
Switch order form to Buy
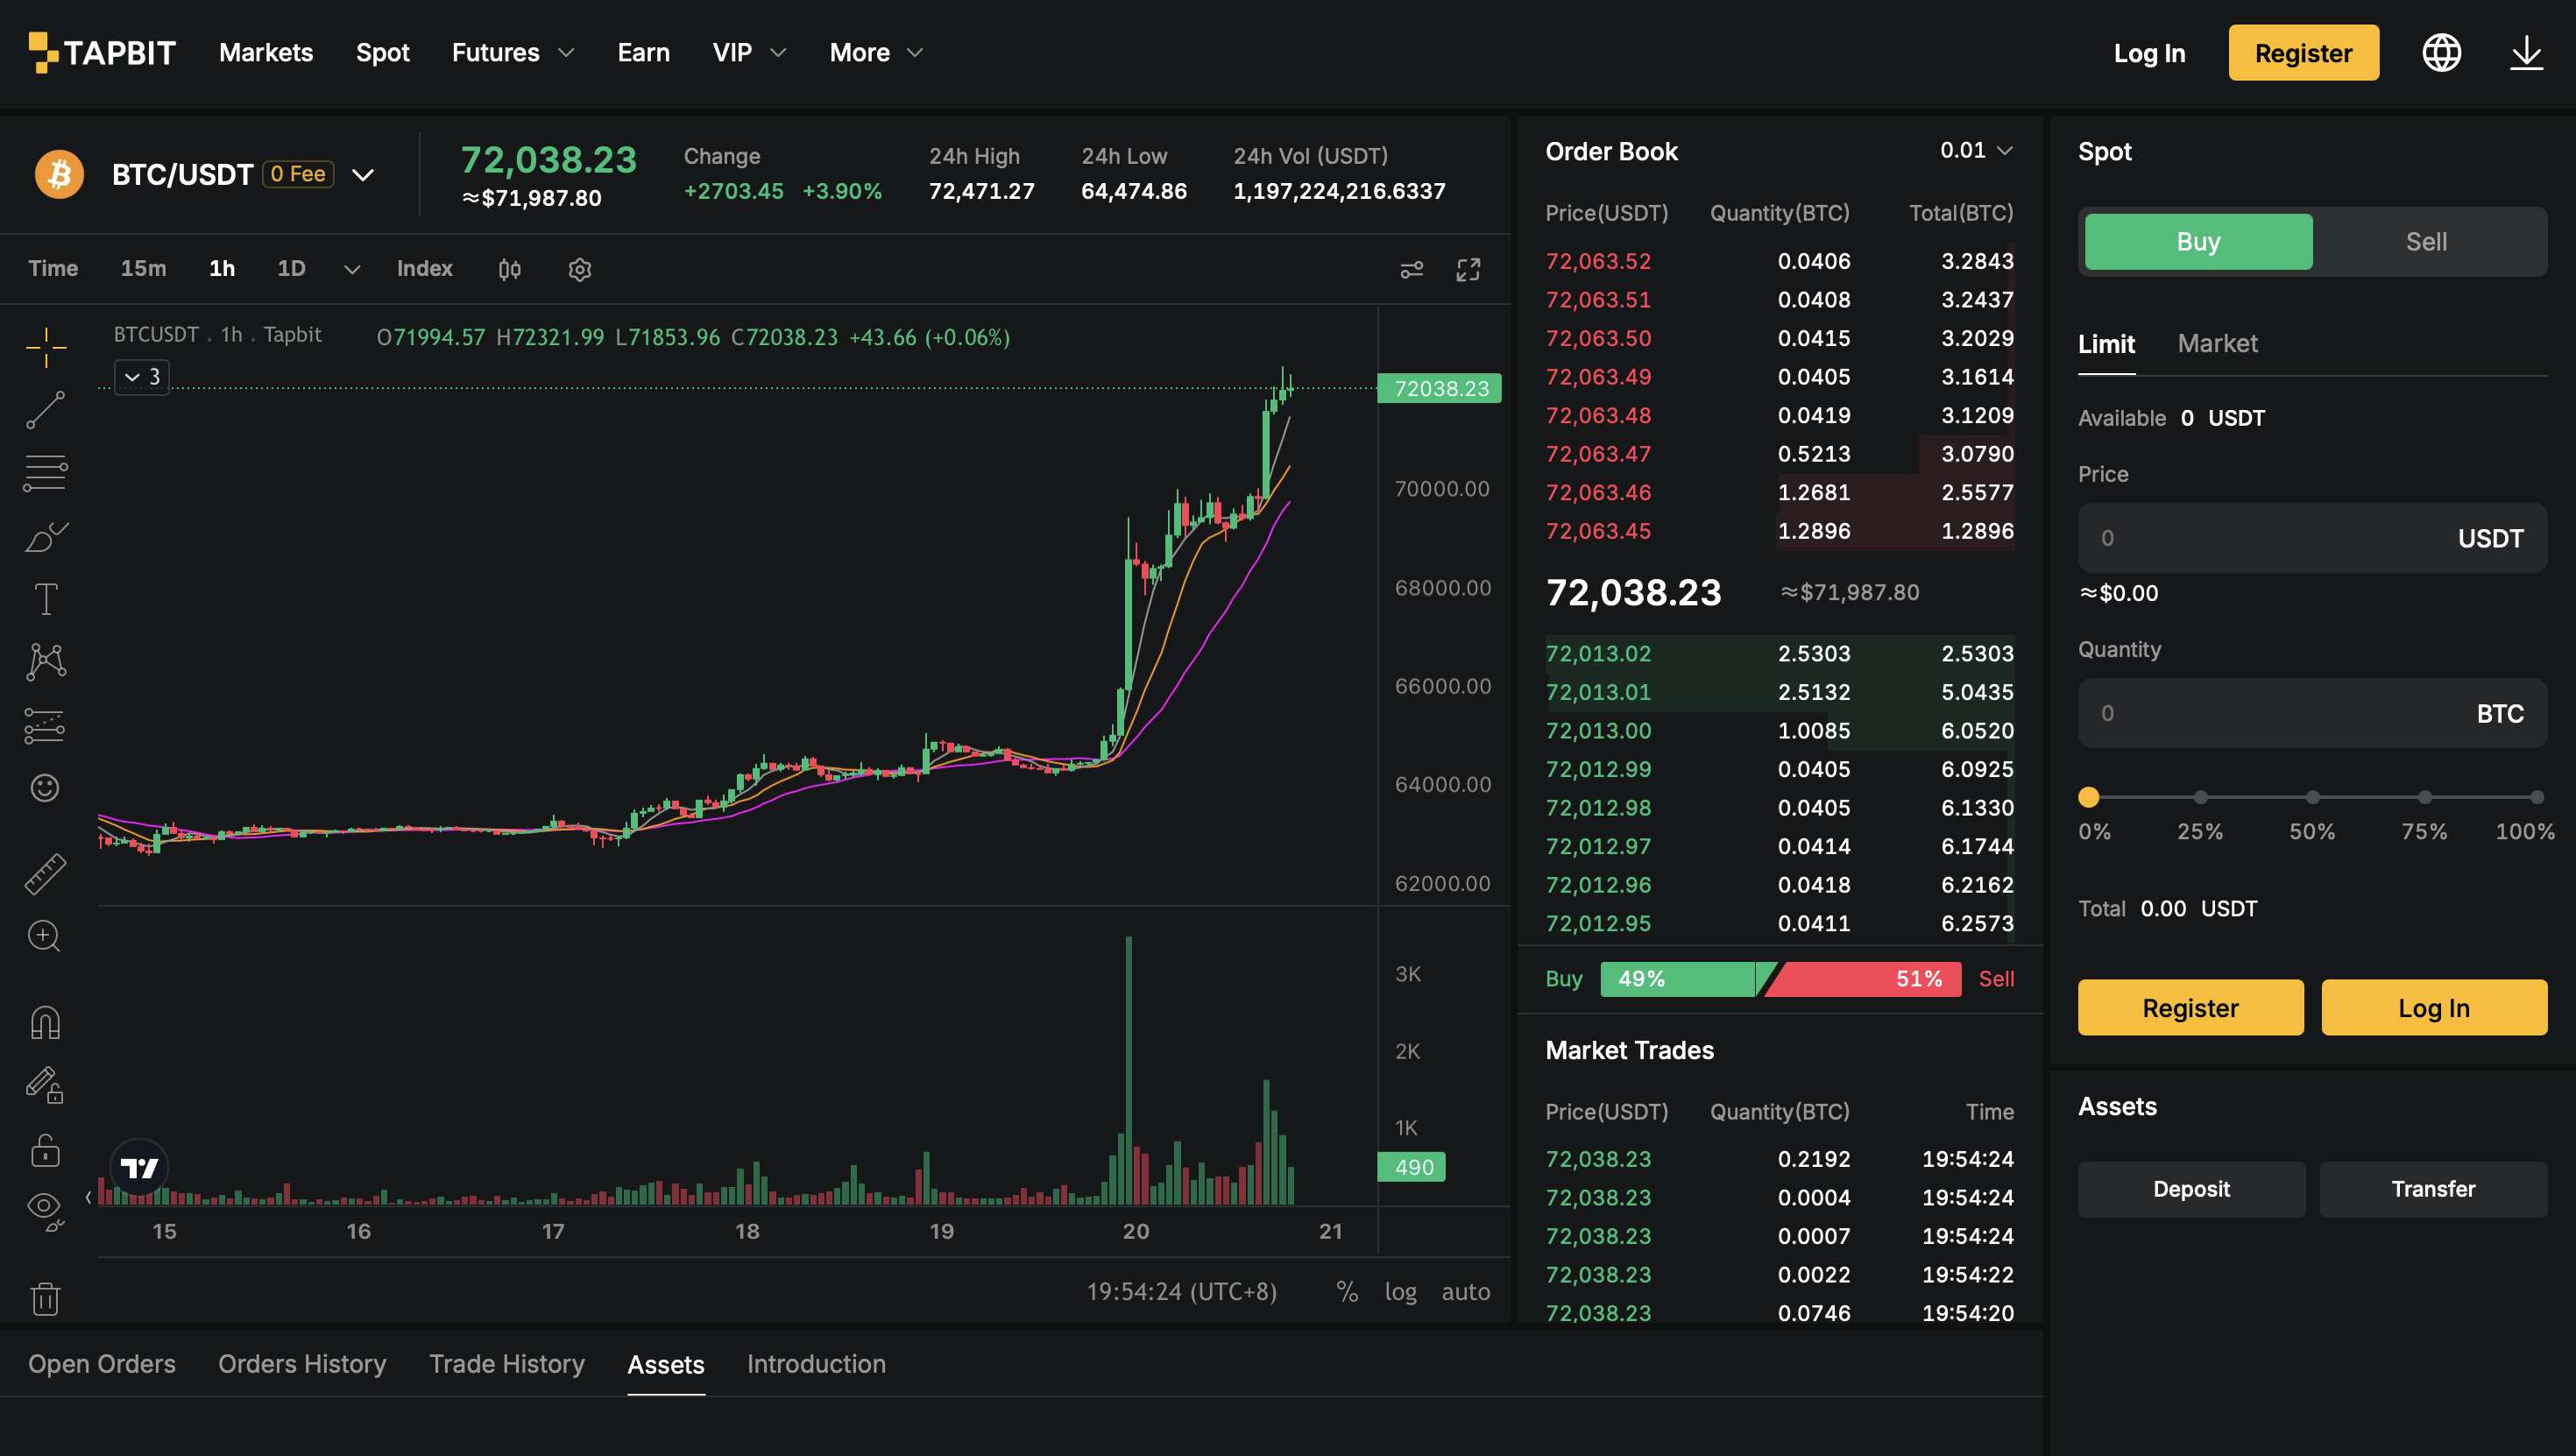pos(2198,242)
